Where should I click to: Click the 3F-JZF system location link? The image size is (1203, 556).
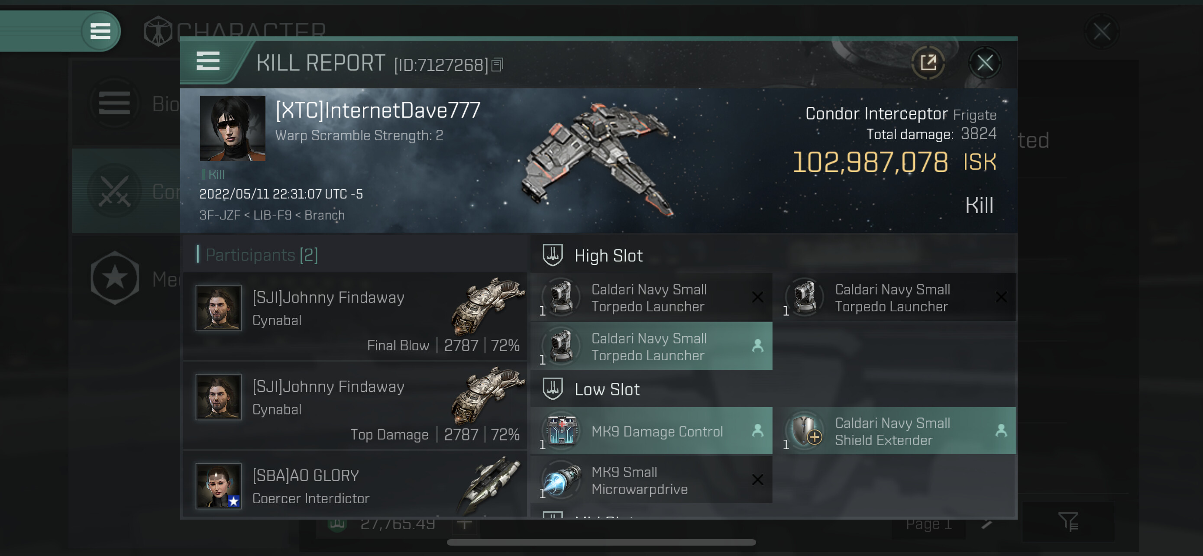coord(220,215)
